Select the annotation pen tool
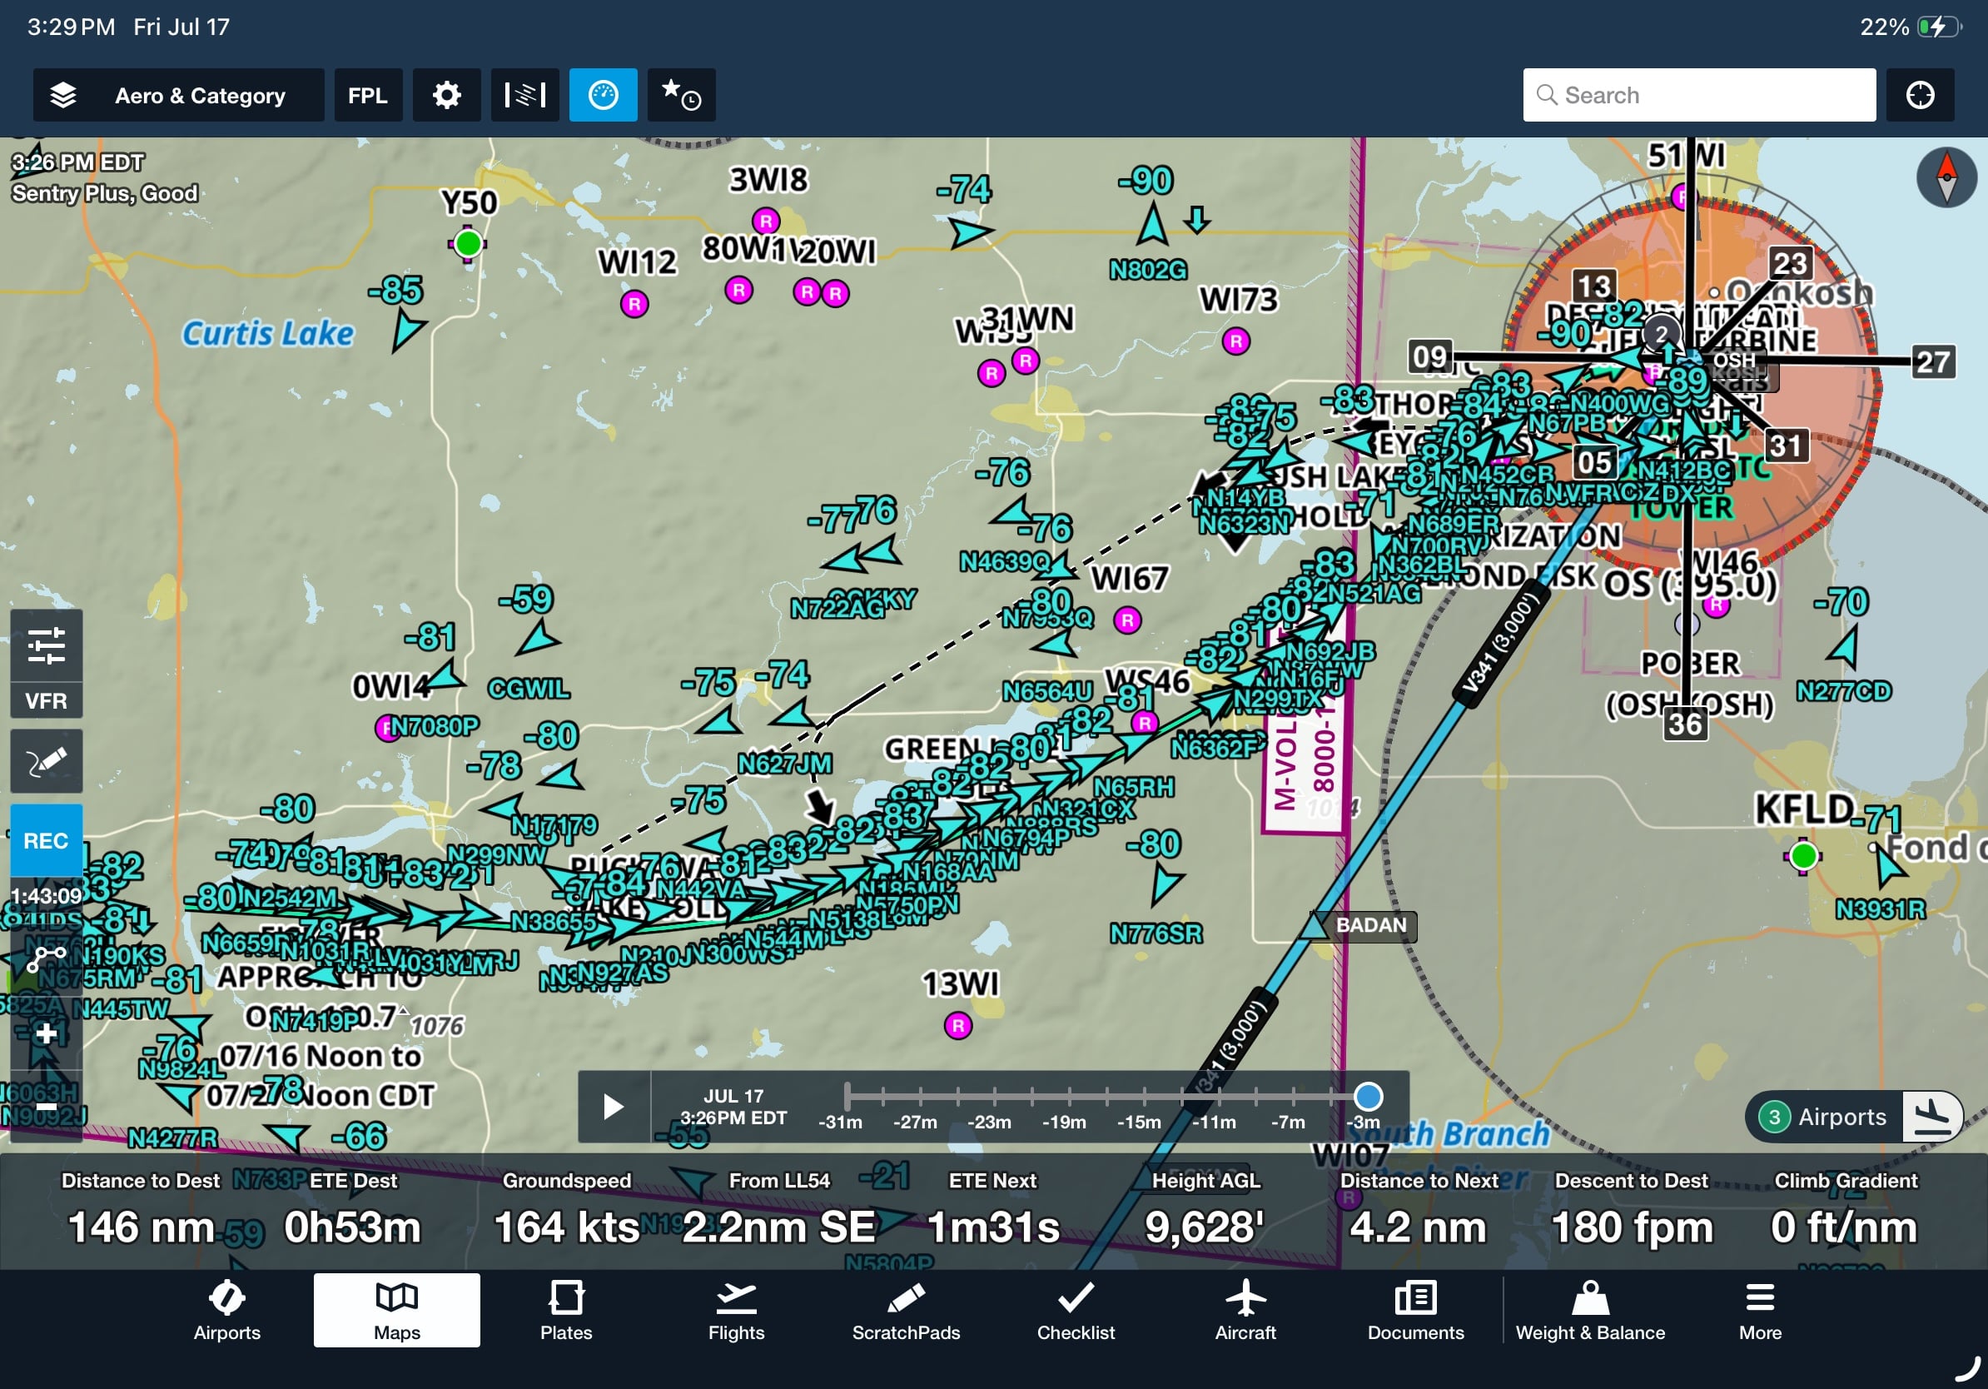 click(47, 761)
